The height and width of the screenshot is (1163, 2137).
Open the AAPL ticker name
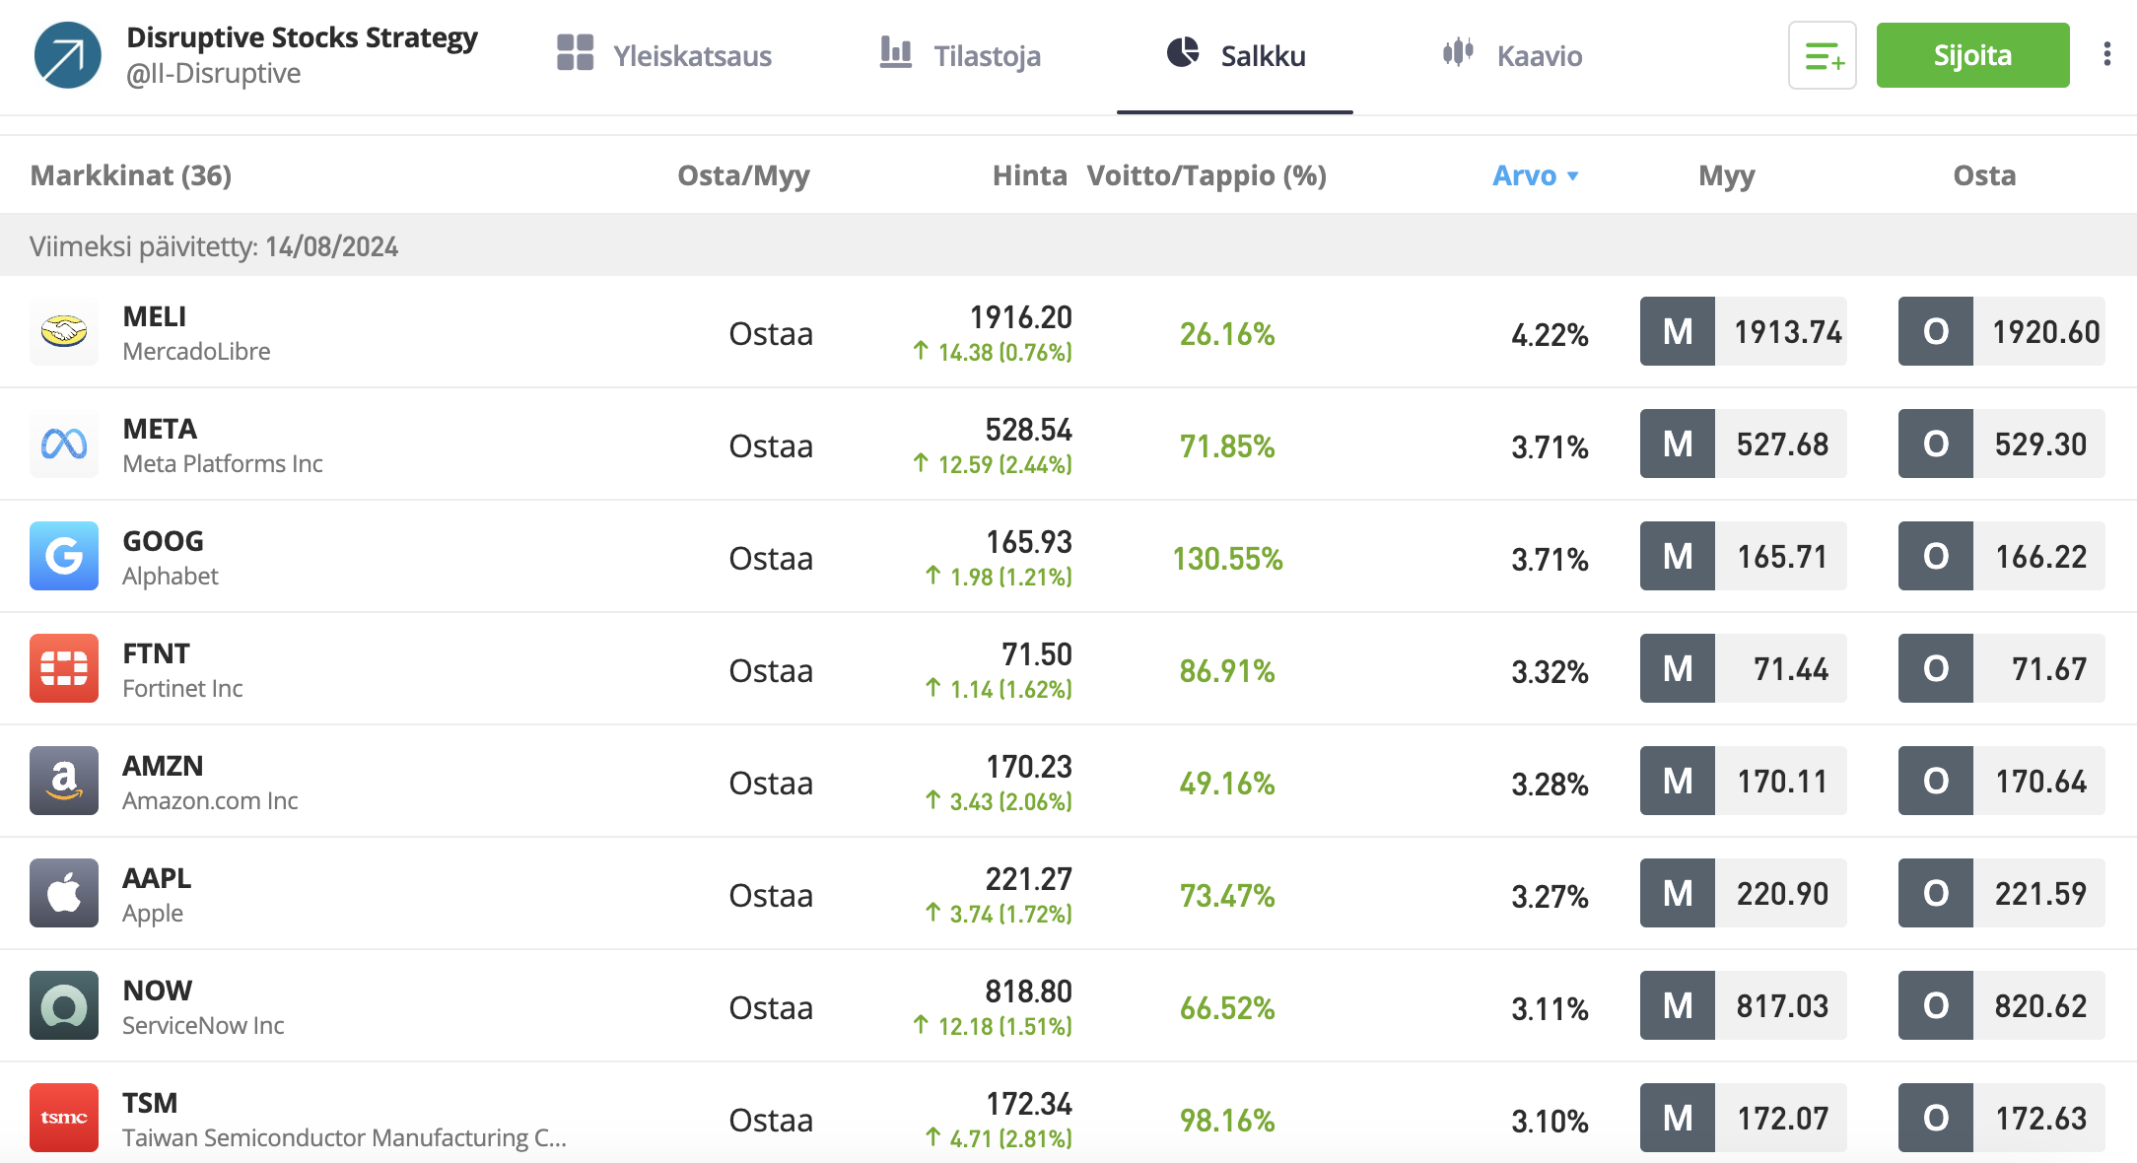(x=157, y=878)
